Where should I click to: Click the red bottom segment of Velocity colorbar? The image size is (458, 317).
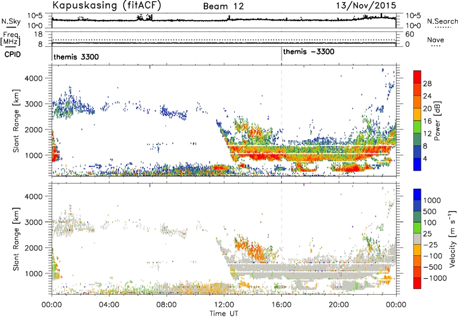pyautogui.click(x=417, y=283)
